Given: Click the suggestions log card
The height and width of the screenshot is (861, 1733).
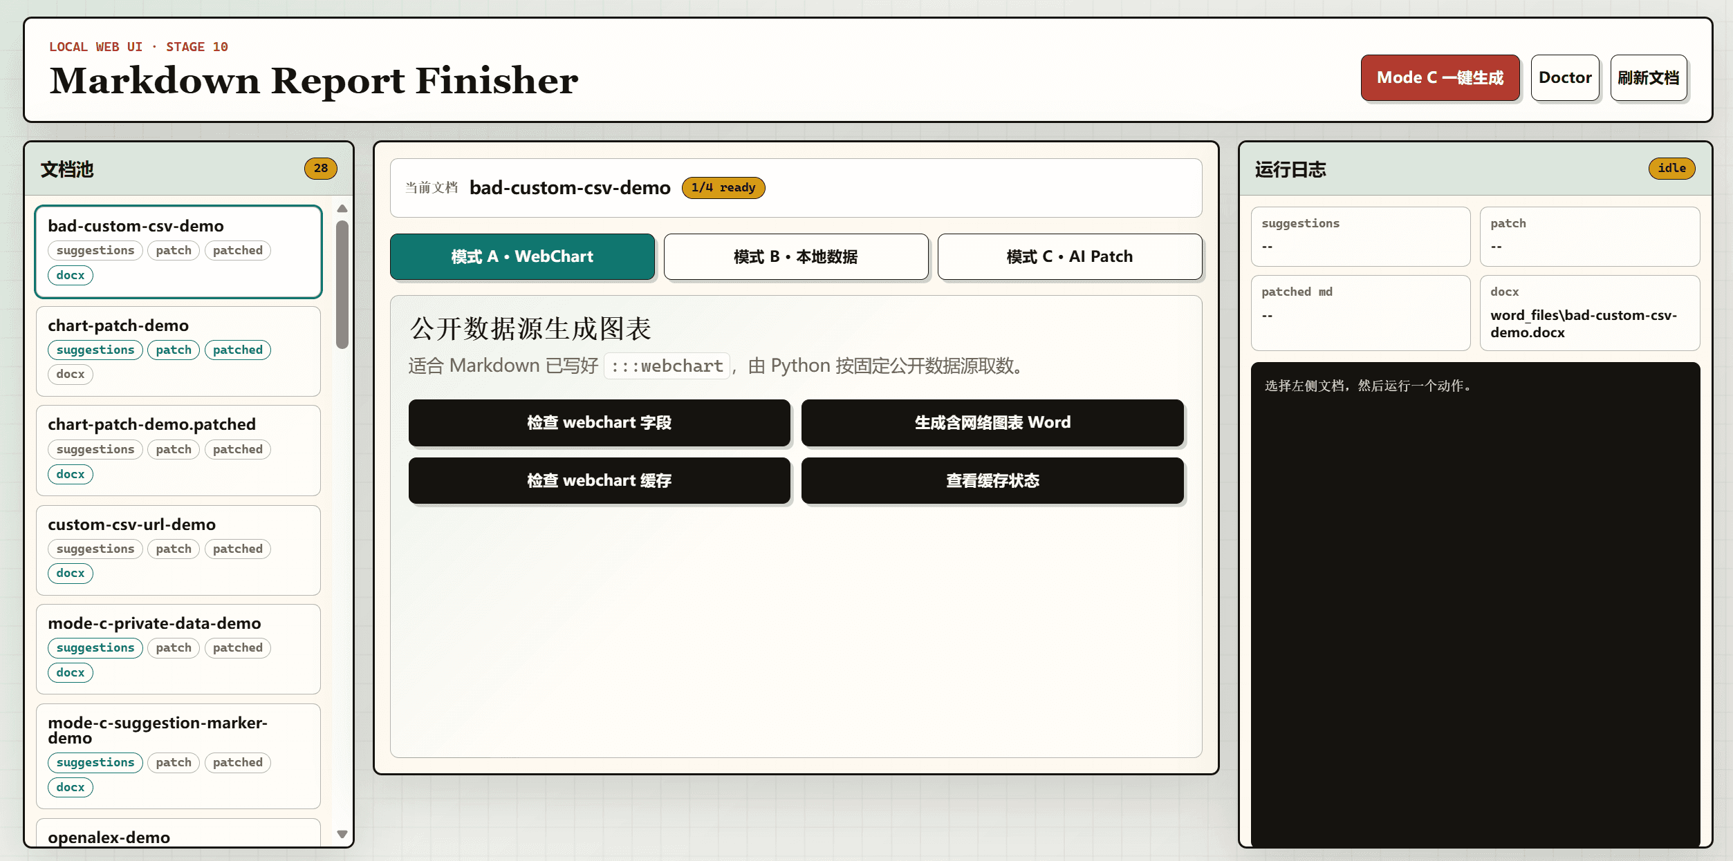Looking at the screenshot, I should tap(1360, 236).
